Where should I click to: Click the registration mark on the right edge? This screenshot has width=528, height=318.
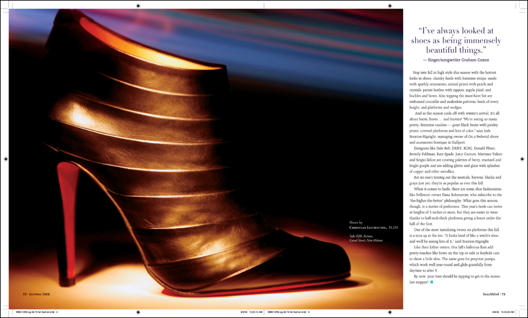point(522,158)
